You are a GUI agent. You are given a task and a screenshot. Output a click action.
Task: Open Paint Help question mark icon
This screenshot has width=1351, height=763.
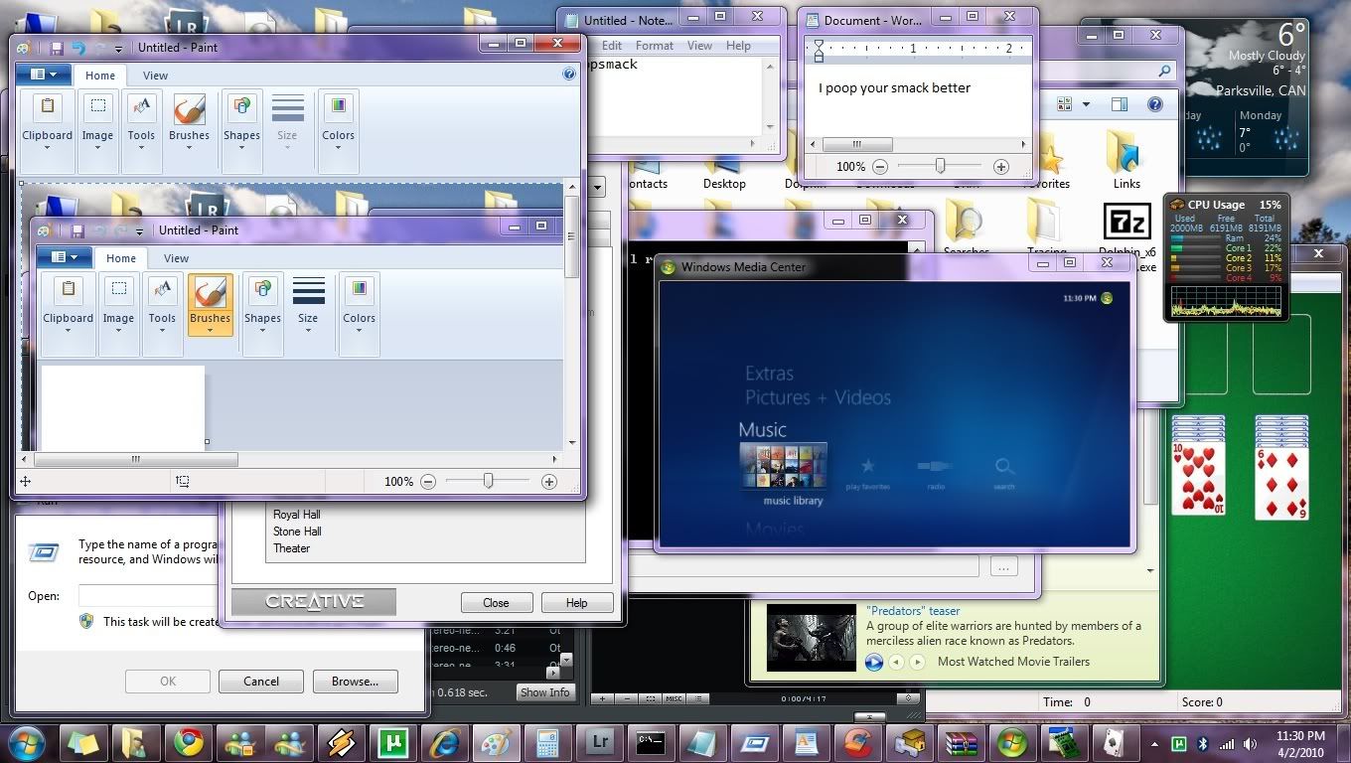tap(569, 74)
